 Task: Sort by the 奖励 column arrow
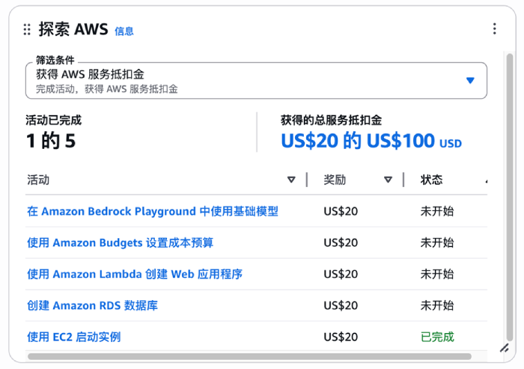388,180
